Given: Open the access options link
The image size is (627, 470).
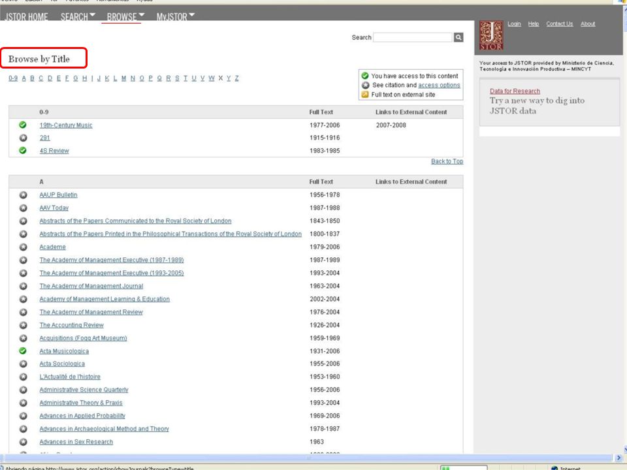Looking at the screenshot, I should (439, 85).
